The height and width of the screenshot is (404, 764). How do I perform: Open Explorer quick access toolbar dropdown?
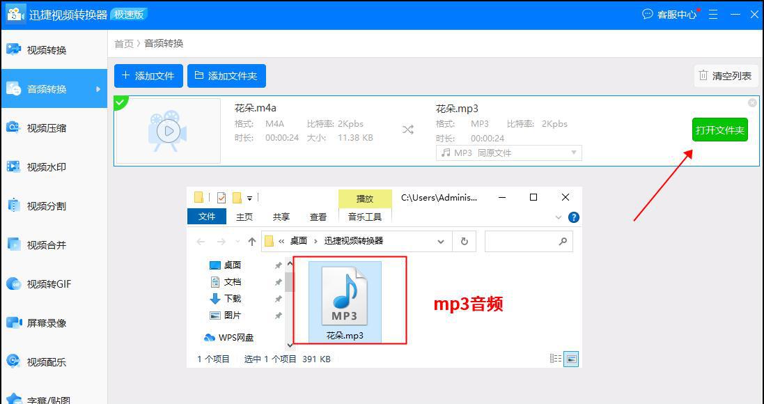(x=249, y=199)
